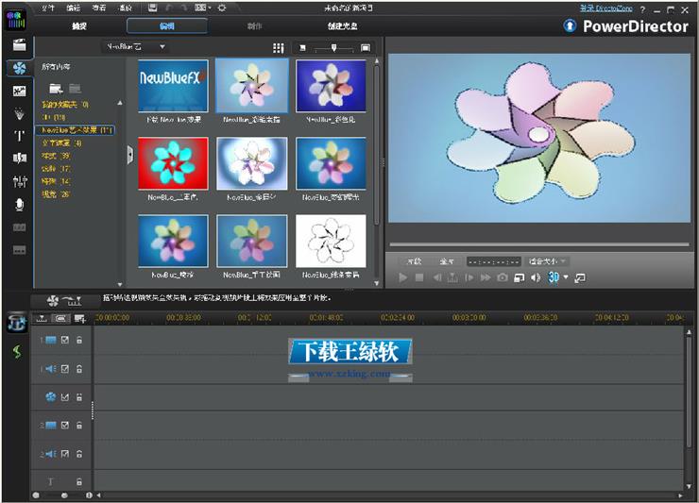Viewport: 699px width, 503px height.
Task: Switch to the Create Disc tab
Action: click(x=342, y=26)
